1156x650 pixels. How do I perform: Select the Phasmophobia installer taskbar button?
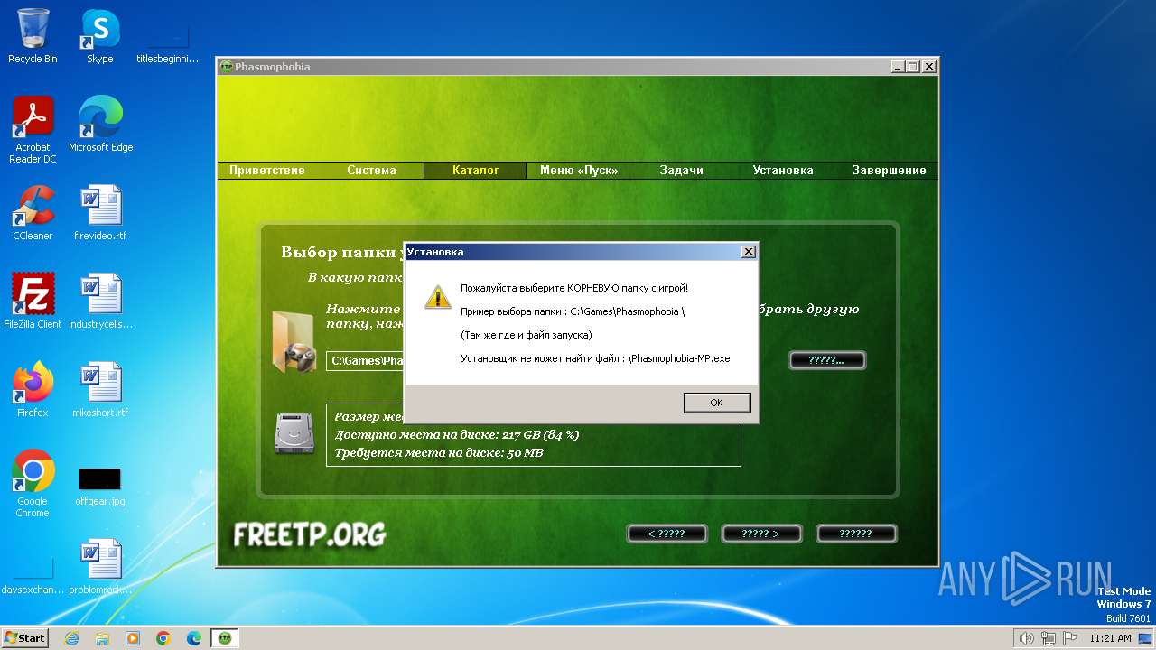click(225, 638)
